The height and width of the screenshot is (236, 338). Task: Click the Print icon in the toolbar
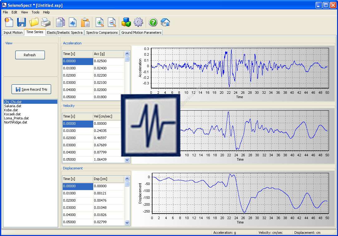46,22
